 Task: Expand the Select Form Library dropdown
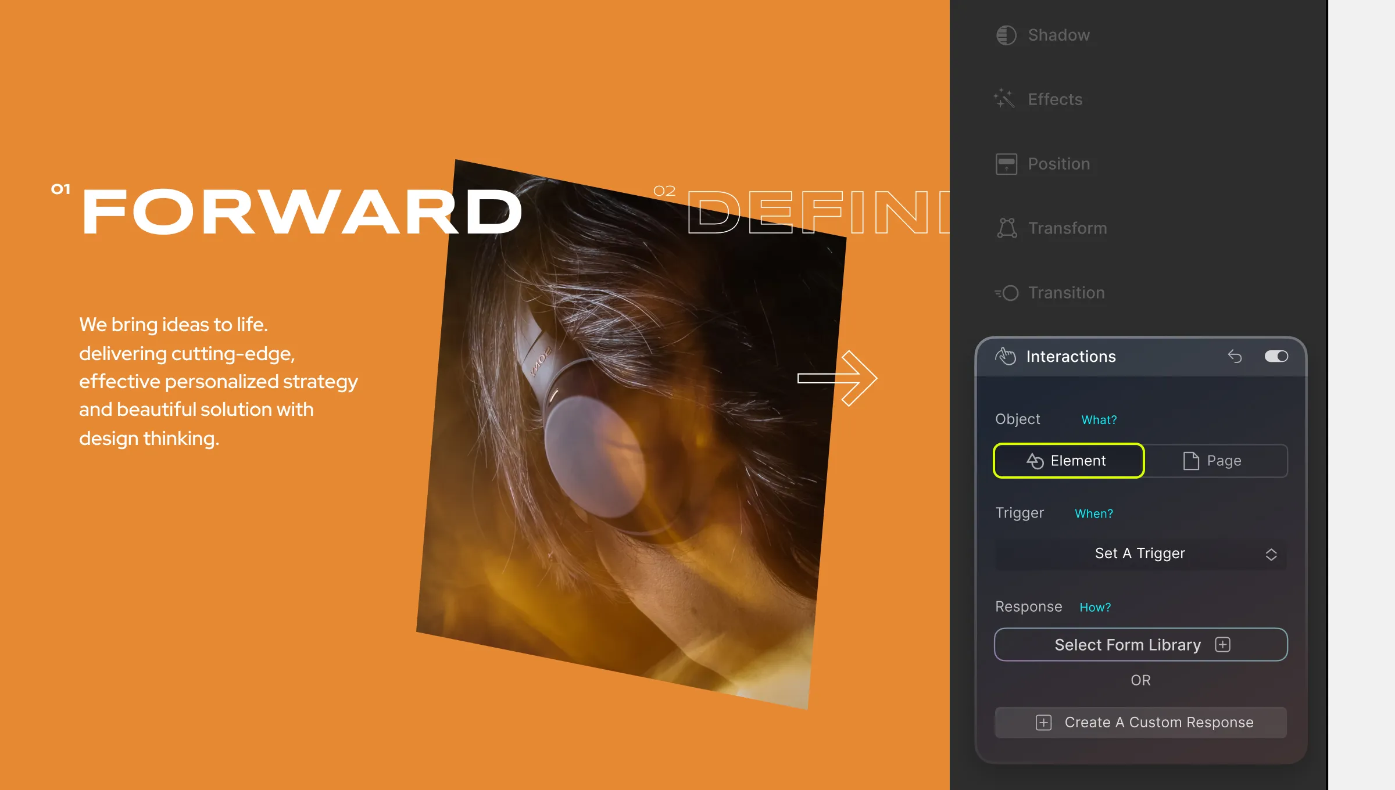tap(1140, 644)
